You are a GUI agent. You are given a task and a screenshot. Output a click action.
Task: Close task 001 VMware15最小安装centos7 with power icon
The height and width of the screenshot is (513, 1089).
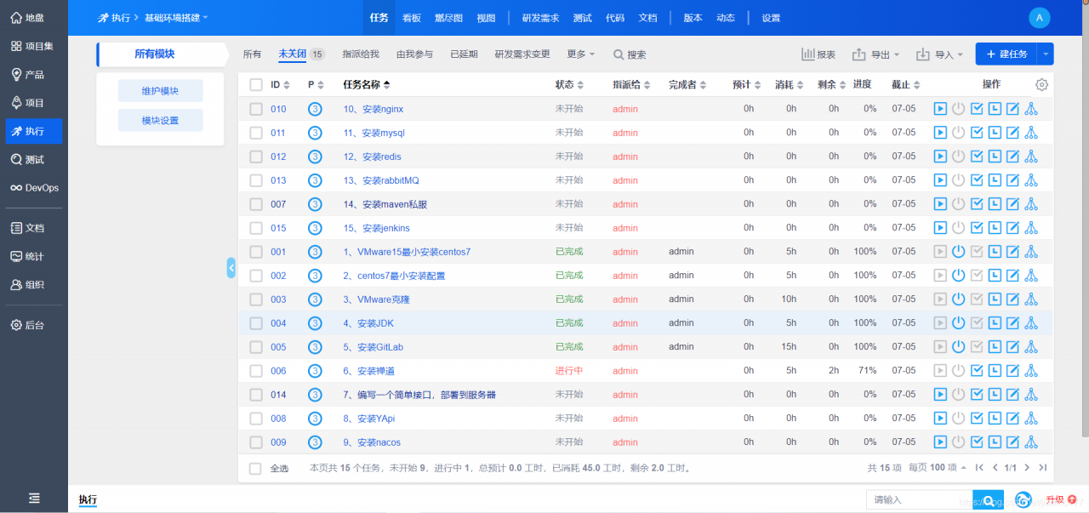[x=958, y=252]
